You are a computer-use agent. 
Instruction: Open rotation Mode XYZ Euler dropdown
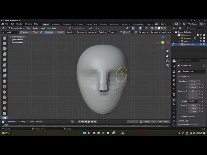point(193,101)
